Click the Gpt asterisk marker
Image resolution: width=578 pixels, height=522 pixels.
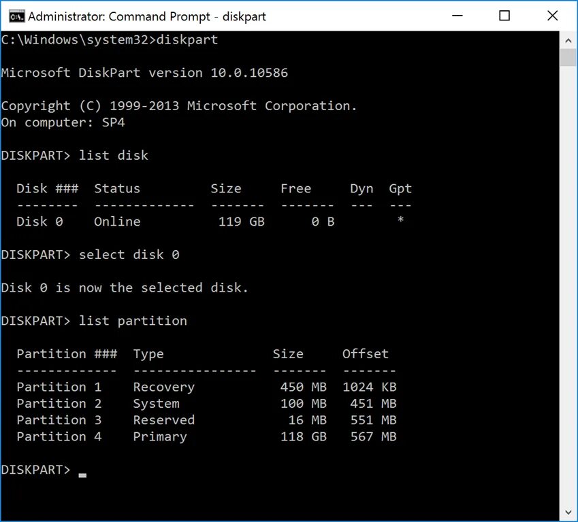pos(400,220)
